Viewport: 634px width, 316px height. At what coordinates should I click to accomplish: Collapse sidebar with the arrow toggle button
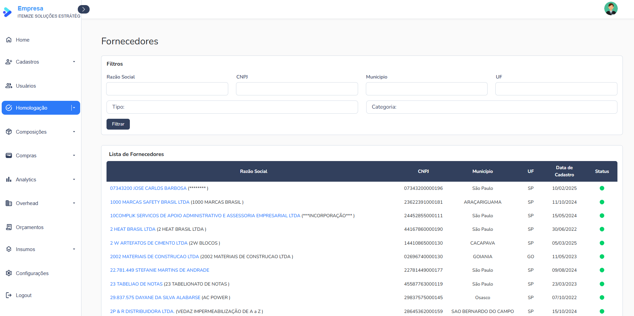click(x=84, y=9)
